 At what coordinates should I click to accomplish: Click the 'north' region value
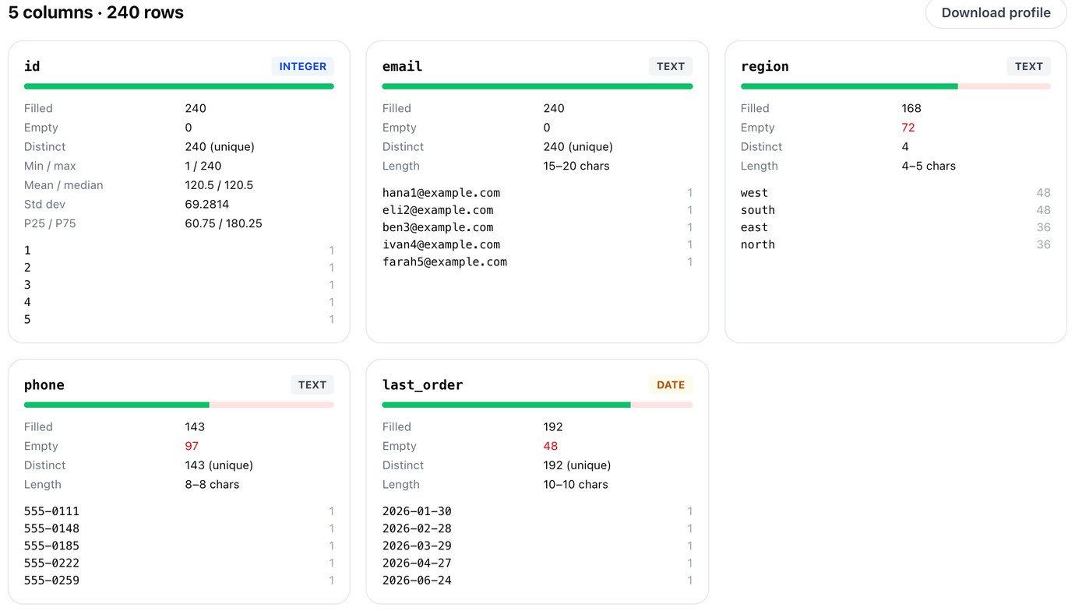point(758,244)
